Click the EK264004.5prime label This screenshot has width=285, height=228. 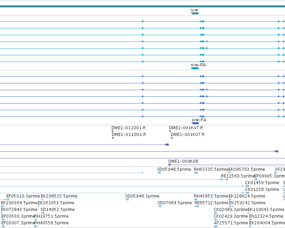tap(267, 223)
